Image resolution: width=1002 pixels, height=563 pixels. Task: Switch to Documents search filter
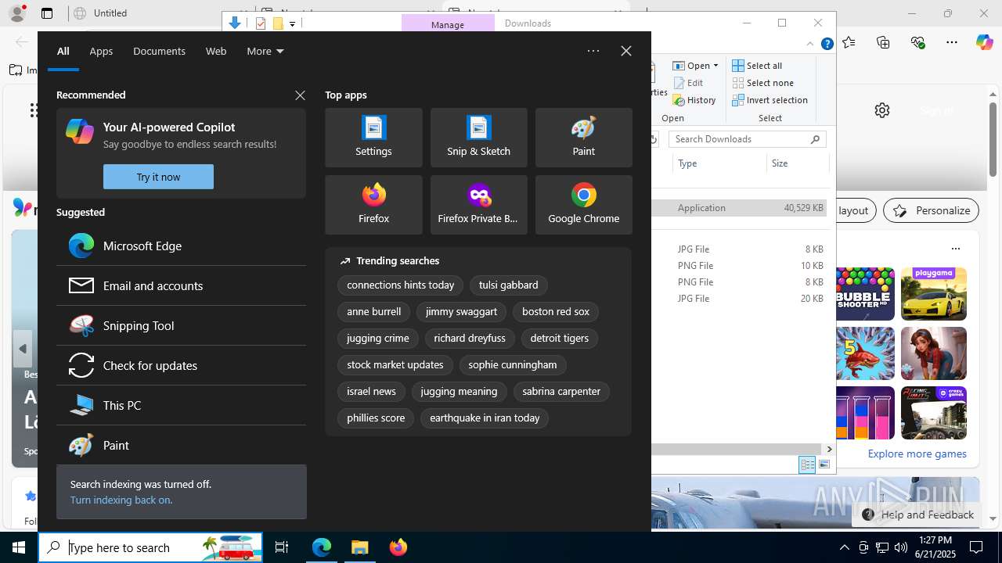[x=159, y=51]
